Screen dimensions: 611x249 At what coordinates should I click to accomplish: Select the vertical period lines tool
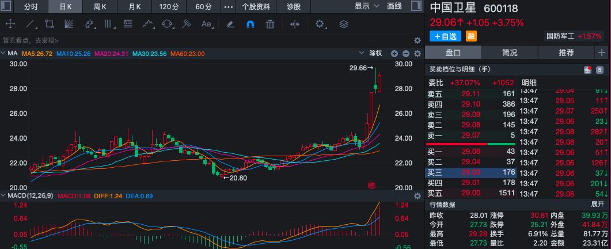coord(109,24)
